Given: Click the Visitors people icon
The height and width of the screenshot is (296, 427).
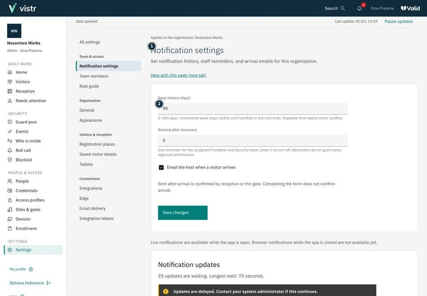Looking at the screenshot, I should click(10, 82).
